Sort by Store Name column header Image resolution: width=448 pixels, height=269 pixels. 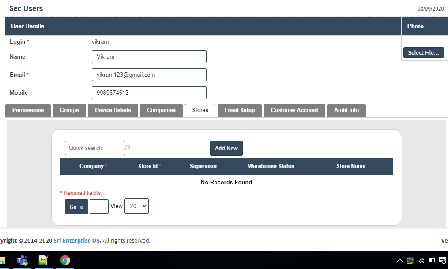[x=351, y=166]
